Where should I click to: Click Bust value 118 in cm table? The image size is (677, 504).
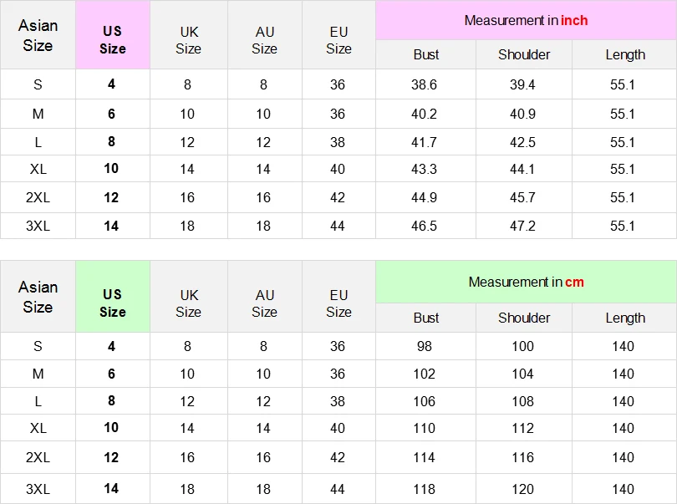[424, 489]
